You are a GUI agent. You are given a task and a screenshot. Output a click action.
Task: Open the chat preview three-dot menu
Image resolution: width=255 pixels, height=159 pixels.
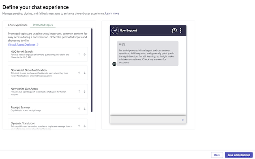point(180,30)
